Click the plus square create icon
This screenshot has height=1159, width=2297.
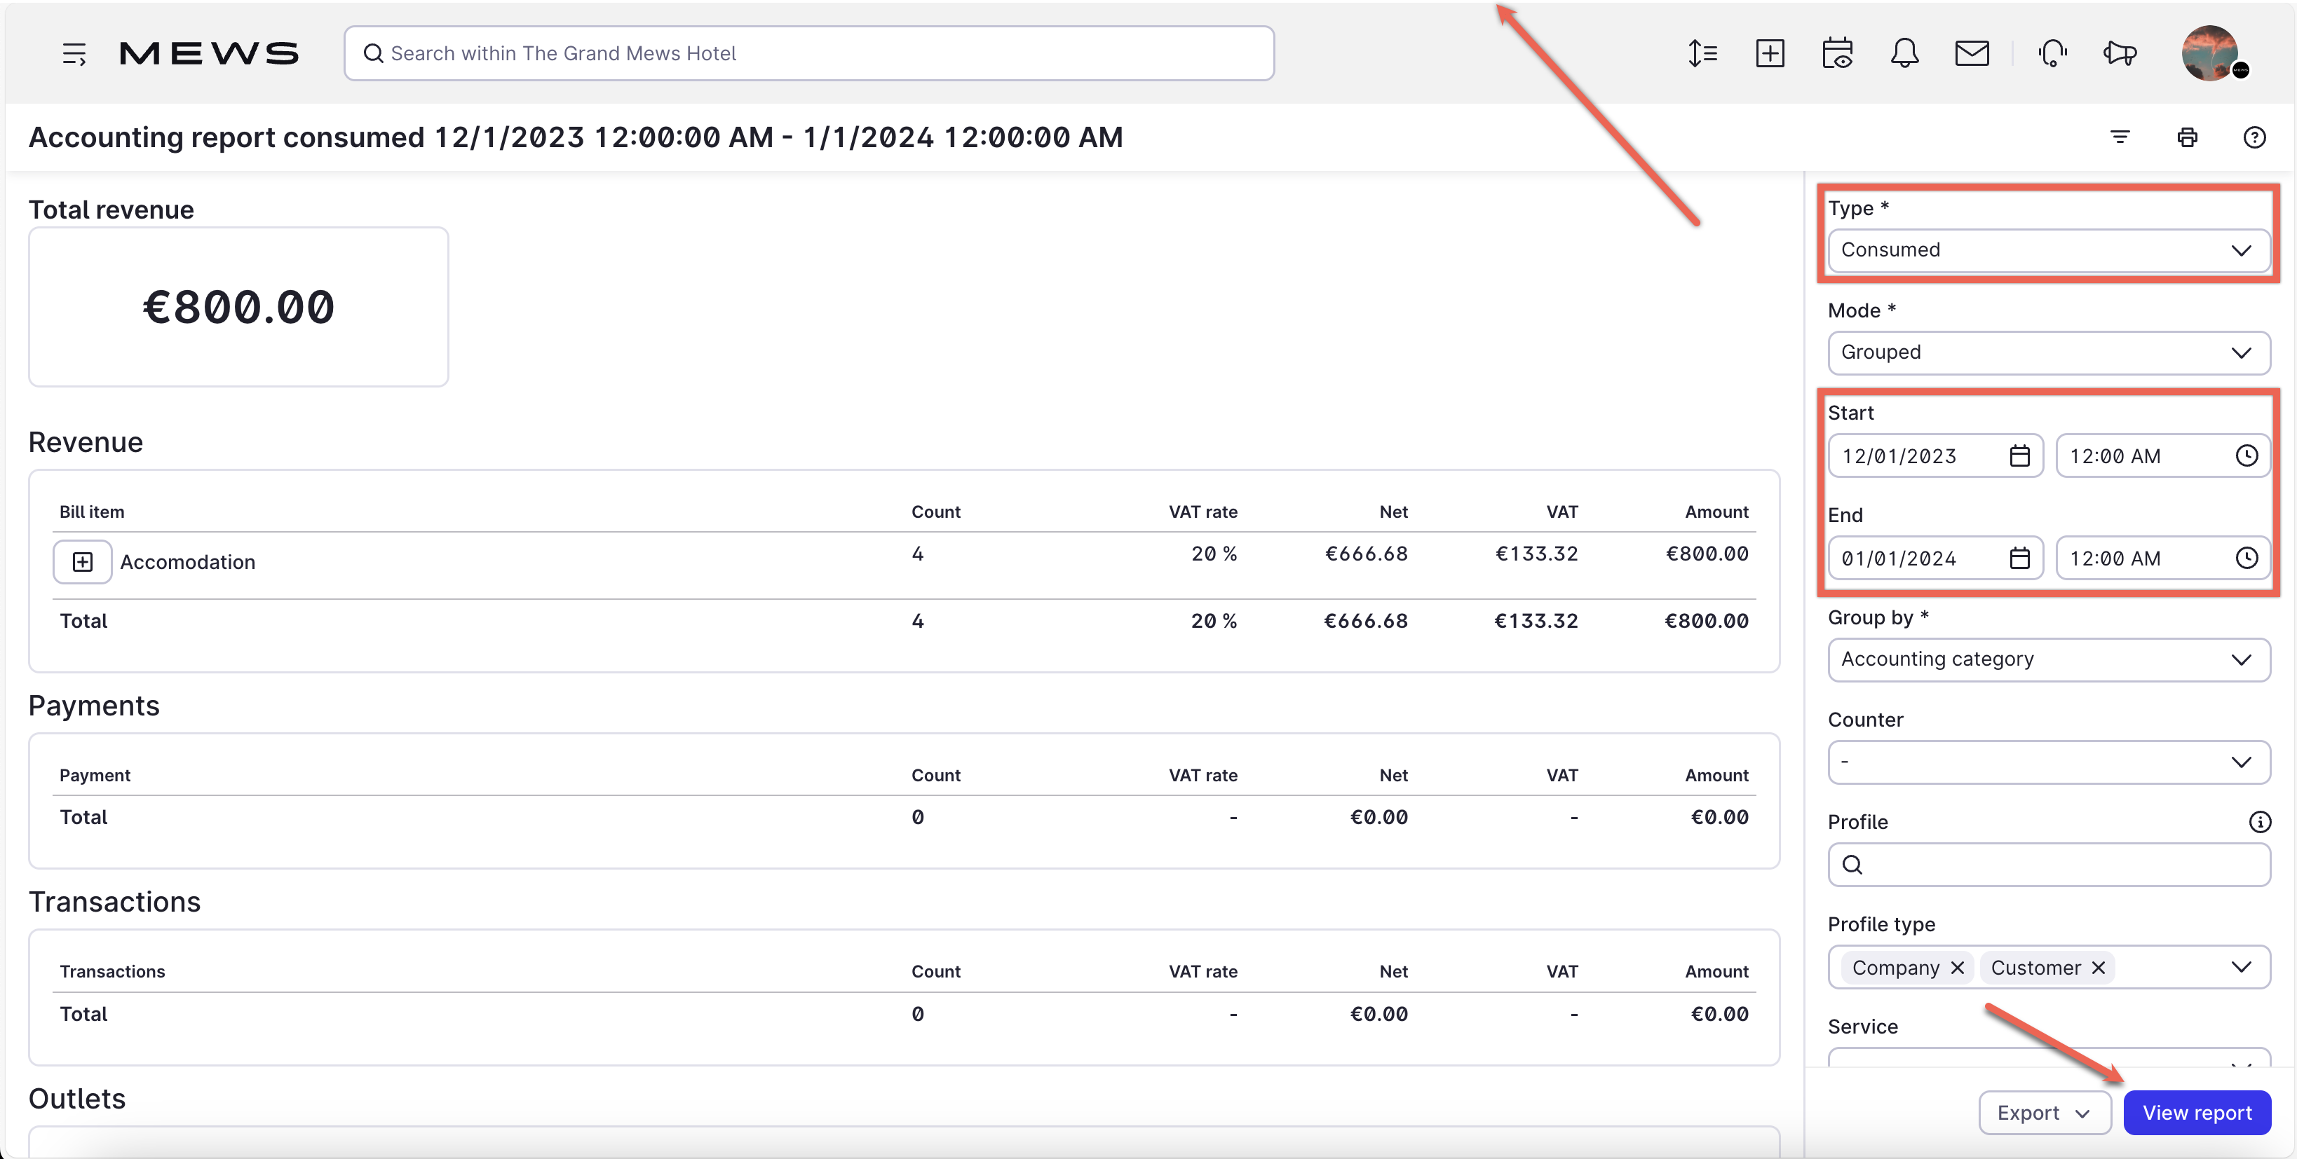[1770, 53]
